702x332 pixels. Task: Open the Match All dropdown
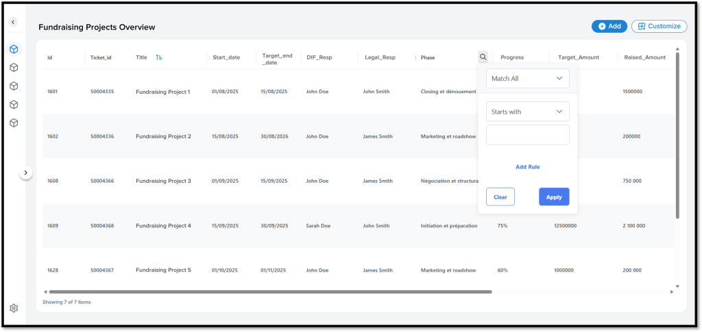point(527,79)
